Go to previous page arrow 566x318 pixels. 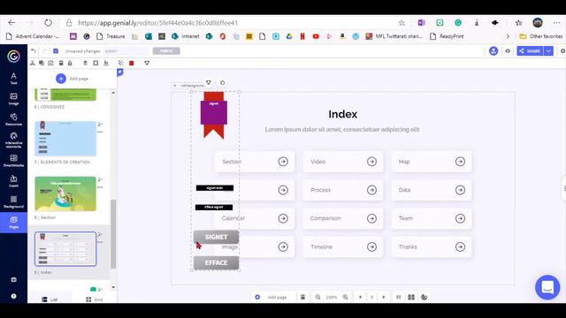[x=360, y=297]
